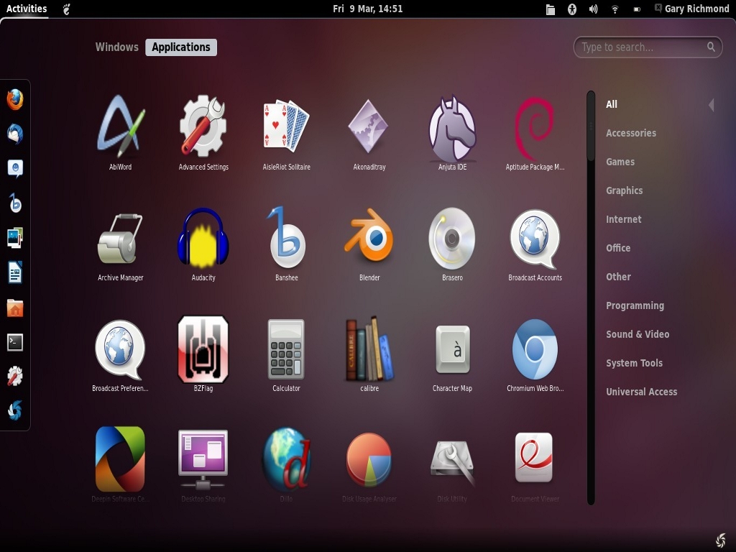Open the clock and calendar menu
This screenshot has height=552, width=736.
pyautogui.click(x=367, y=9)
